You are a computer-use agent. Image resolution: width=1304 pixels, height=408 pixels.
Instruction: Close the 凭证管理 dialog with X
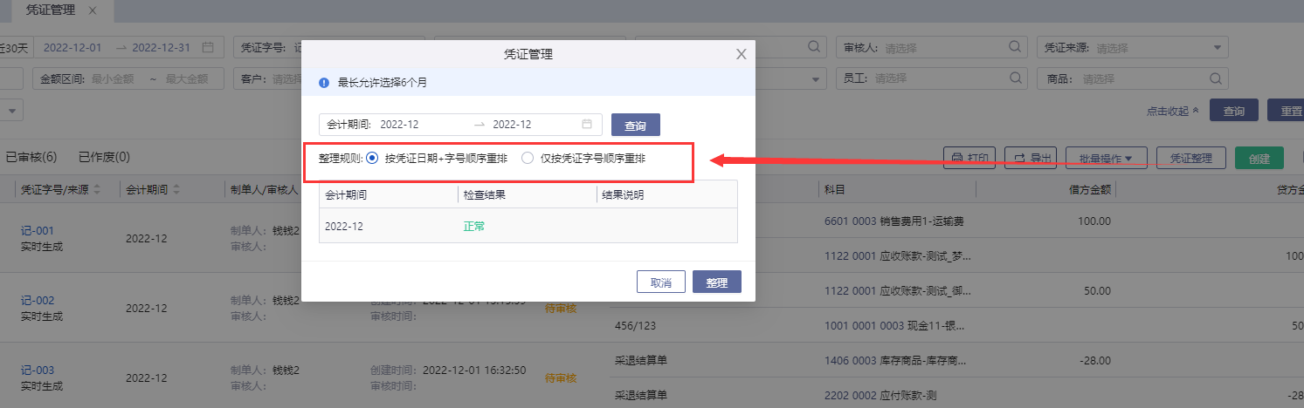(741, 54)
